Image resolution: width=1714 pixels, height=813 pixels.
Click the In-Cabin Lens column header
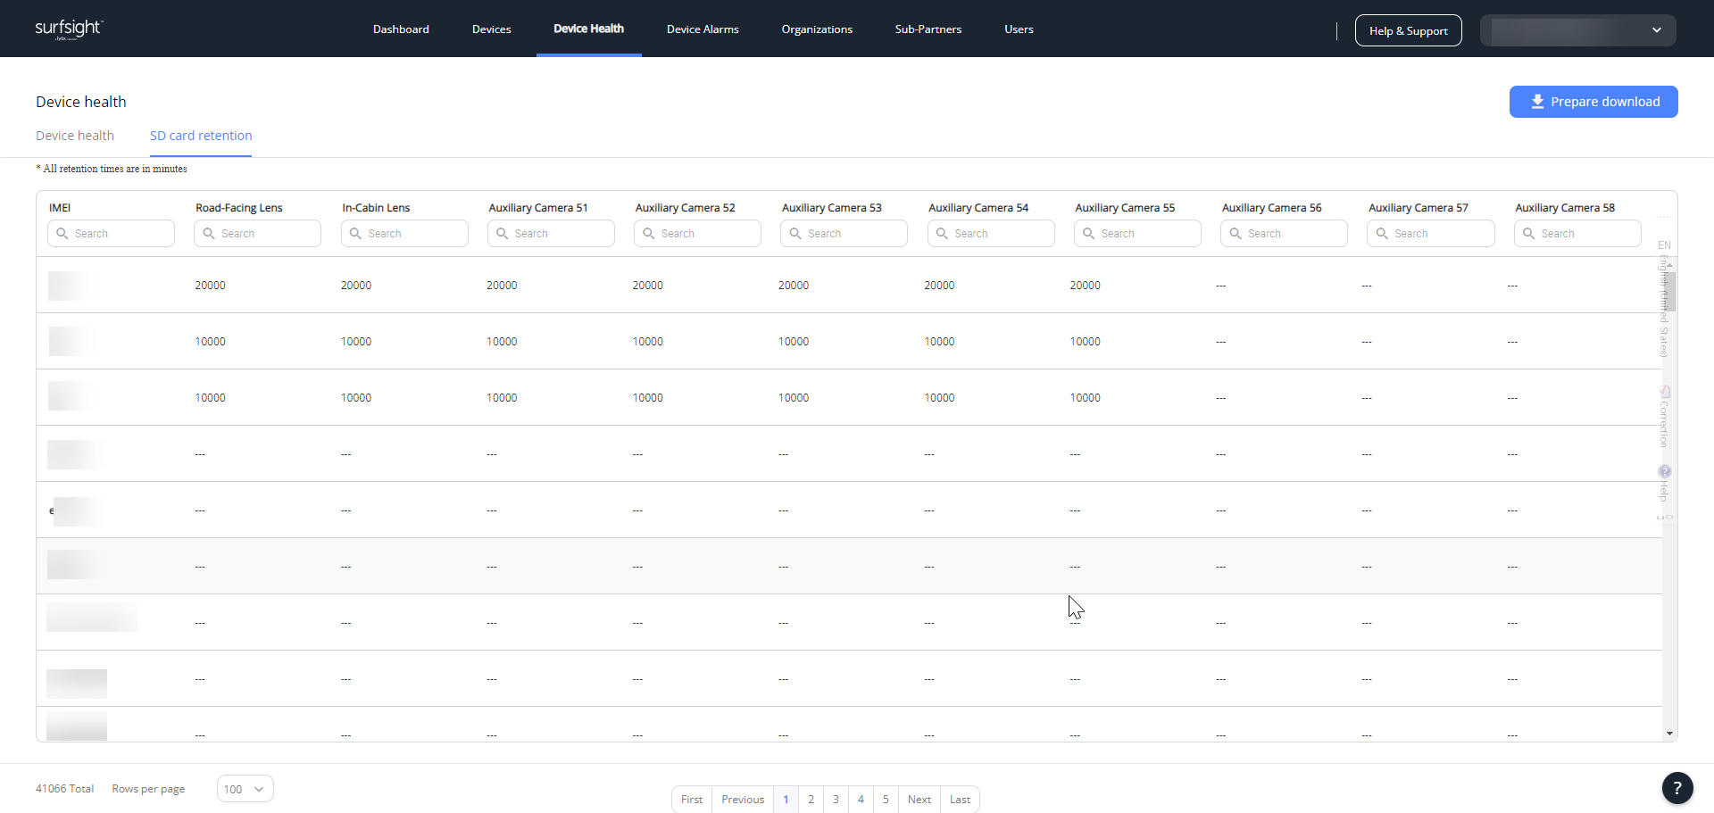pos(376,208)
